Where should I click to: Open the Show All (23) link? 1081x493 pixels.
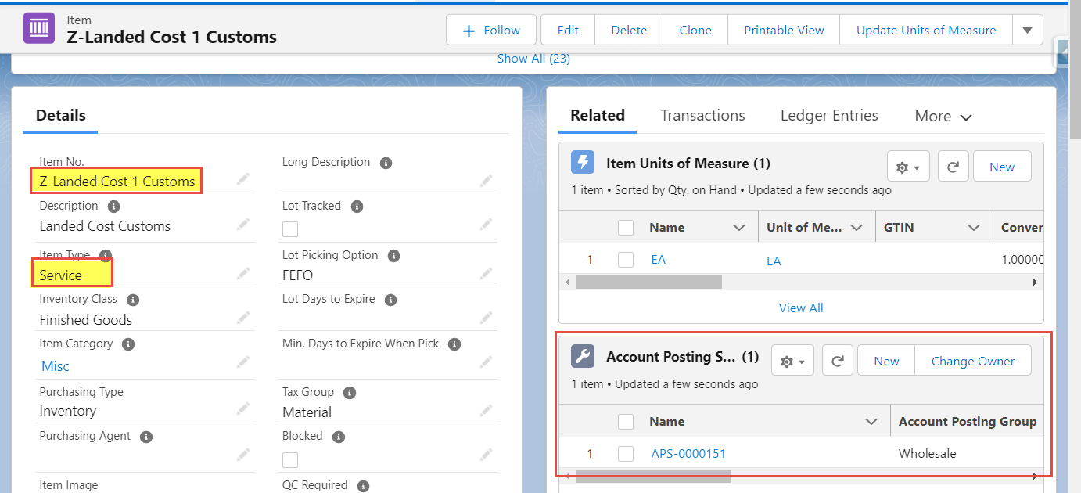tap(533, 58)
